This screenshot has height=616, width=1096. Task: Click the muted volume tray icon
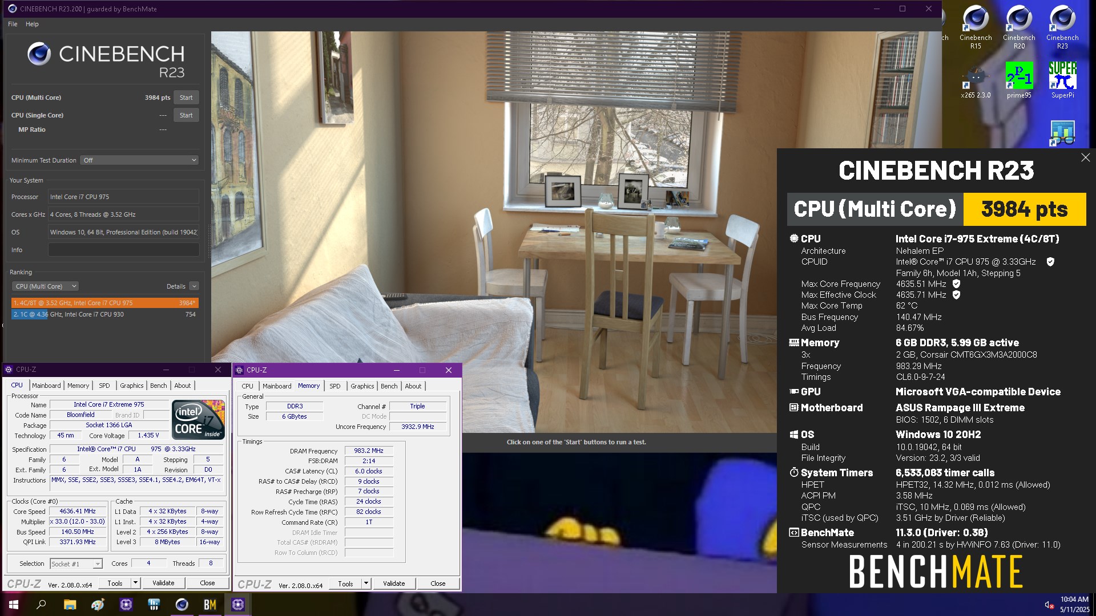click(x=1049, y=605)
